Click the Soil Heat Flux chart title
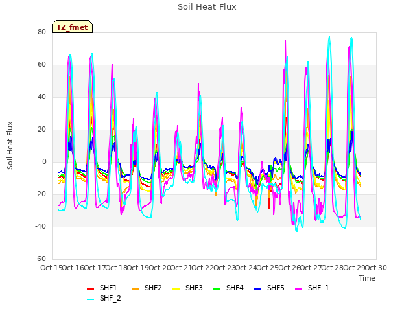 click(x=207, y=7)
